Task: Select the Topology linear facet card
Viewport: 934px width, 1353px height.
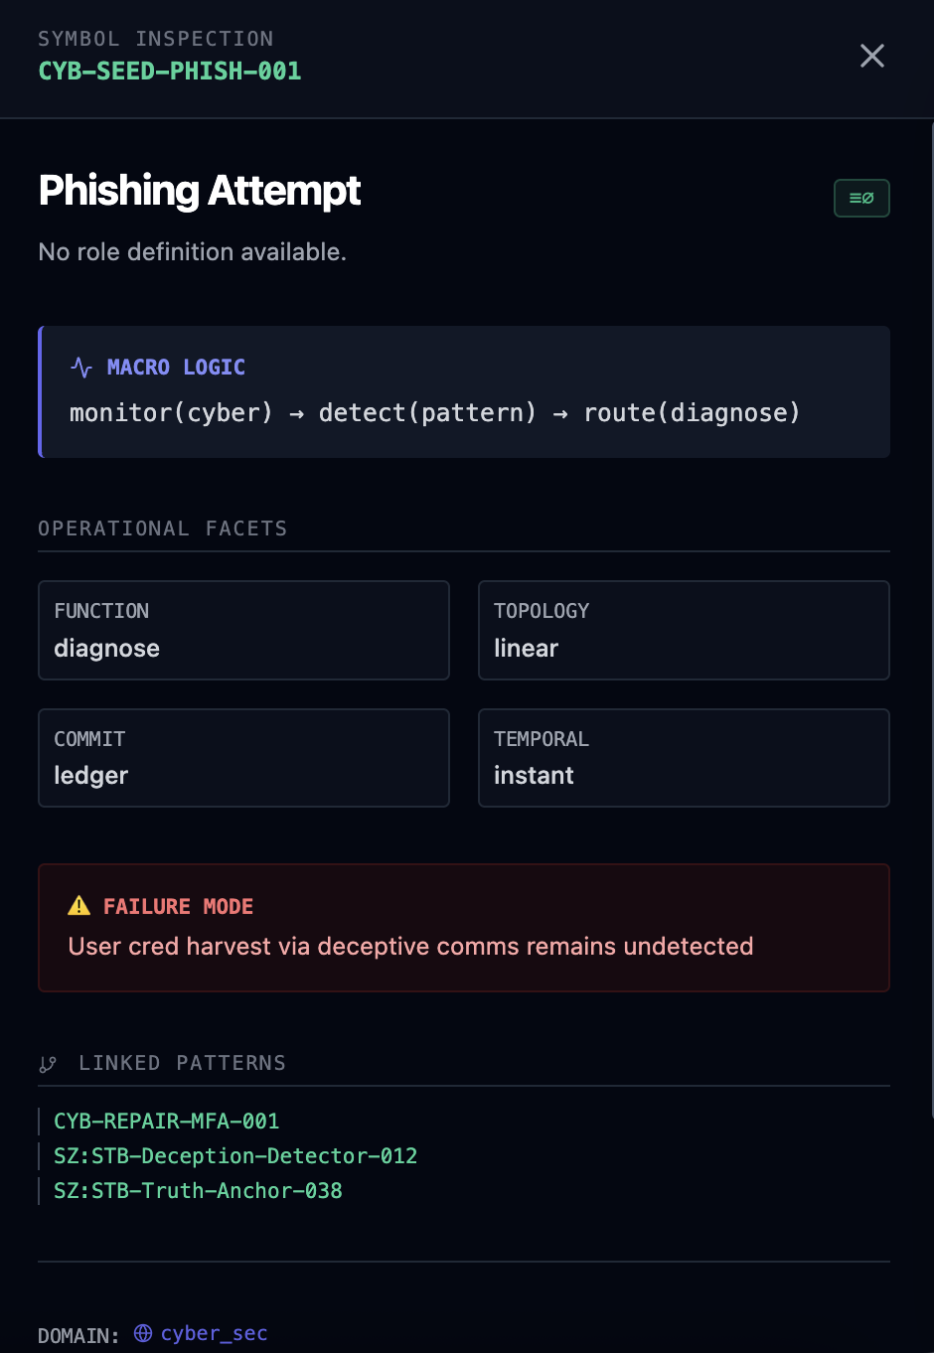Action: click(x=684, y=630)
